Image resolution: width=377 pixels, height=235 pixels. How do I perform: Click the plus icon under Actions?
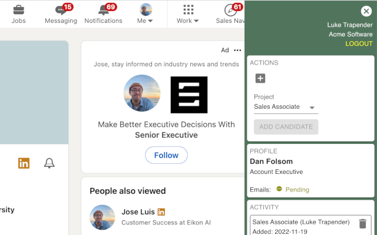260,78
